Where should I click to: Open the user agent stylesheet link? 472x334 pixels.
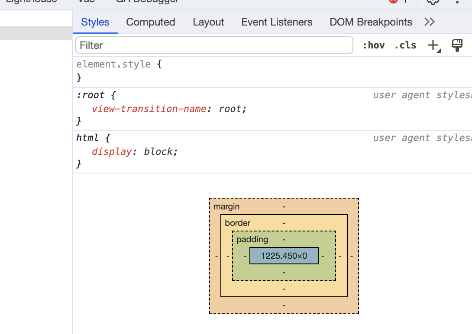pyautogui.click(x=420, y=95)
